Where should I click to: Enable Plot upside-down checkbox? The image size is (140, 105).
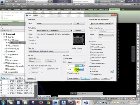(91, 74)
